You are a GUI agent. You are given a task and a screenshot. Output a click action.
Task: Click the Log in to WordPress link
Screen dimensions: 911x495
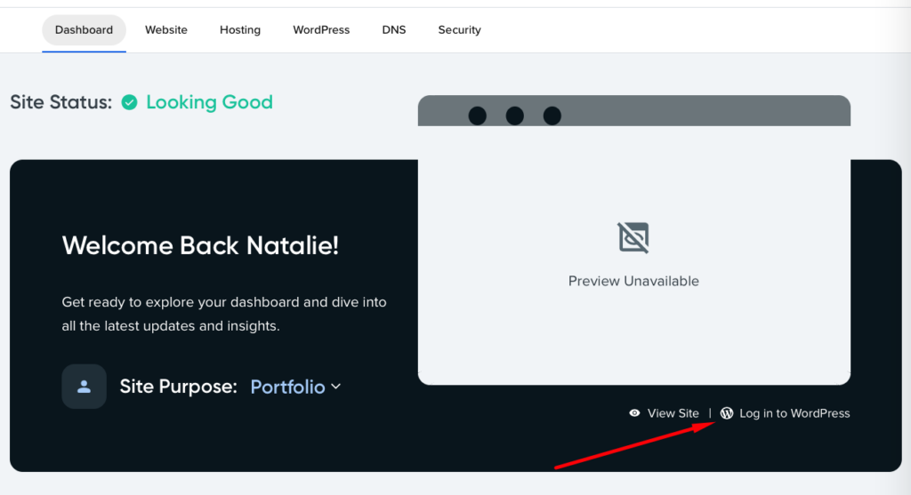794,413
